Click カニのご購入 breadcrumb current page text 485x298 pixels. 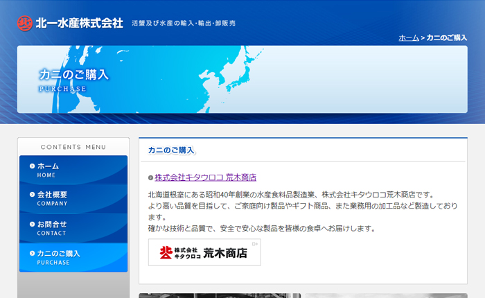tap(447, 37)
